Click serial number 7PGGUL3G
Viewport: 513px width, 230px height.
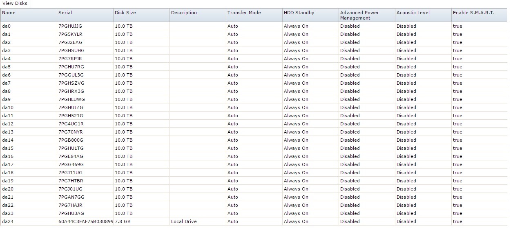71,75
